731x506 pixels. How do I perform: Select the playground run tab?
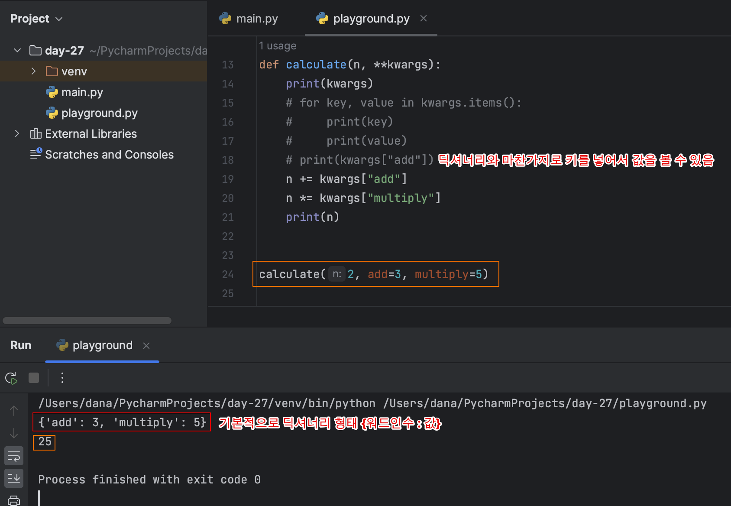click(103, 345)
